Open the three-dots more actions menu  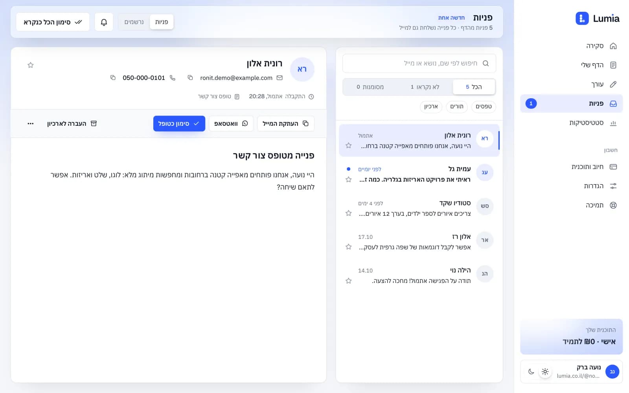(x=31, y=124)
